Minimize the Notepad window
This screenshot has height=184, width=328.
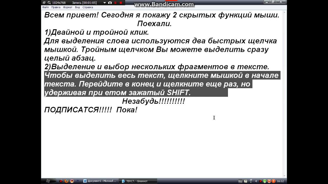(x=267, y=2)
